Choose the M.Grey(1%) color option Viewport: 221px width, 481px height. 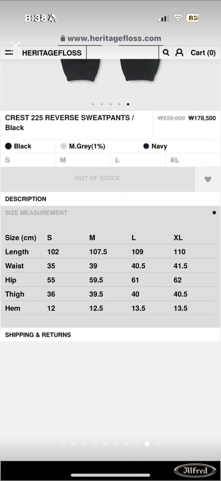pos(83,146)
